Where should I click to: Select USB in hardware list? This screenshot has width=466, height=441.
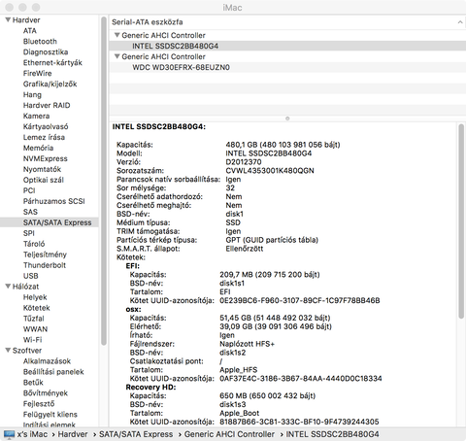(31, 276)
